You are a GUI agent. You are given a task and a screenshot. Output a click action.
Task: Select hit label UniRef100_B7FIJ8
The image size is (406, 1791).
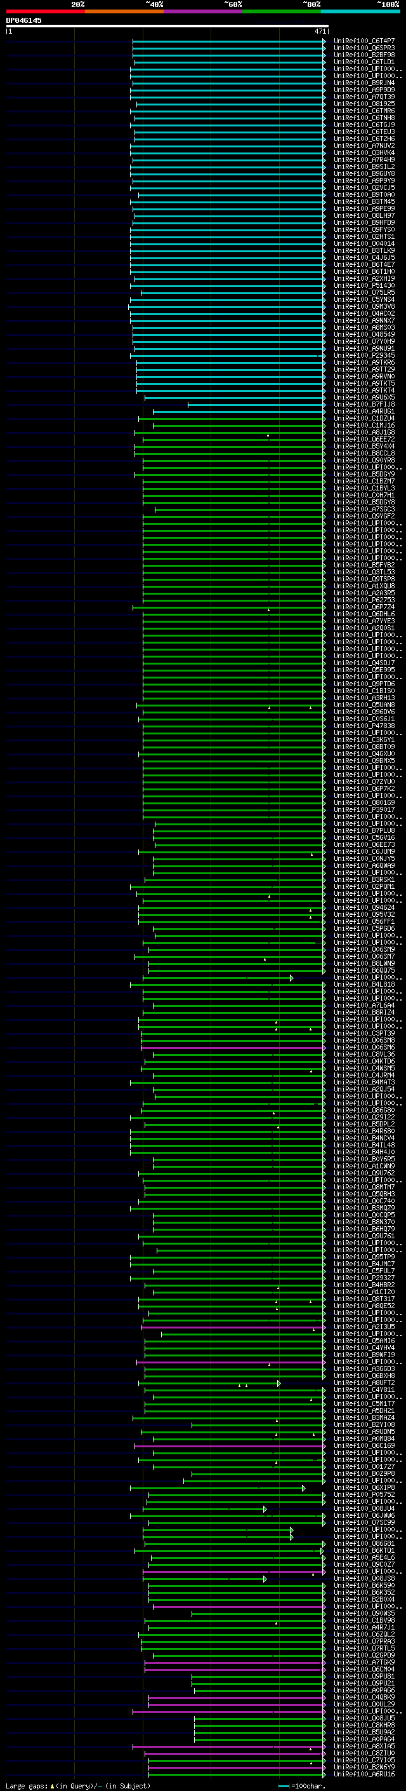(x=364, y=404)
